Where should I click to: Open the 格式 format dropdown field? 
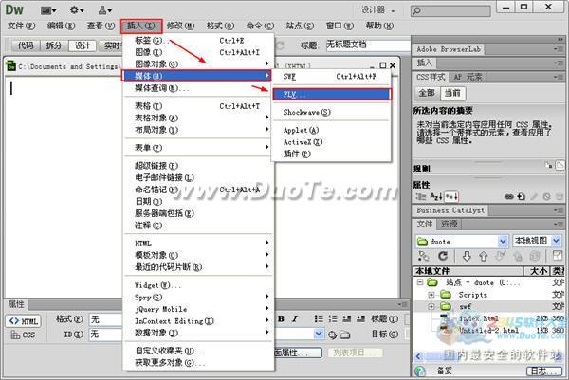(105, 319)
